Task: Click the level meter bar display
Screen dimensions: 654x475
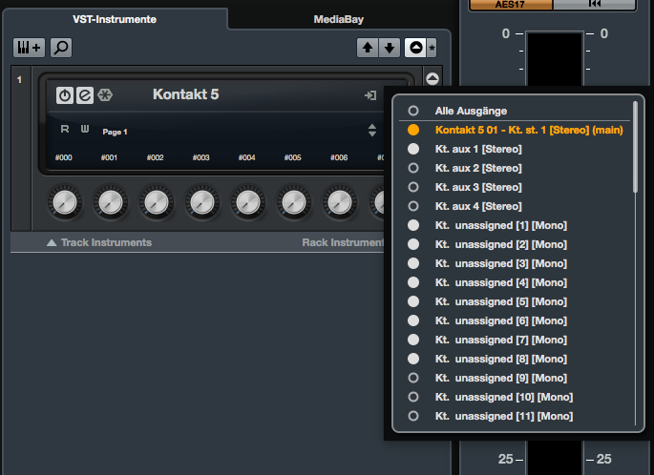Action: [555, 59]
